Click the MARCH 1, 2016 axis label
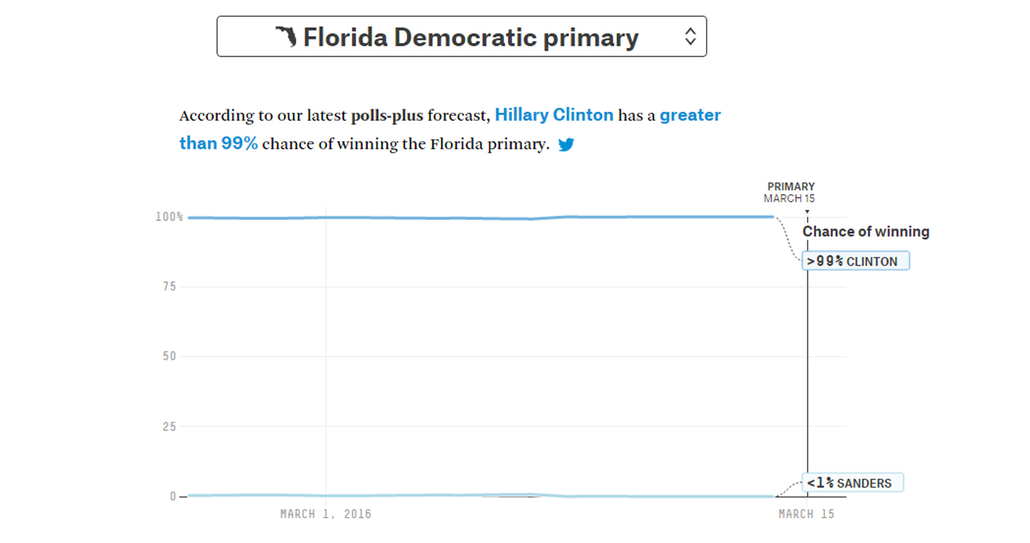This screenshot has height=543, width=1030. [326, 514]
